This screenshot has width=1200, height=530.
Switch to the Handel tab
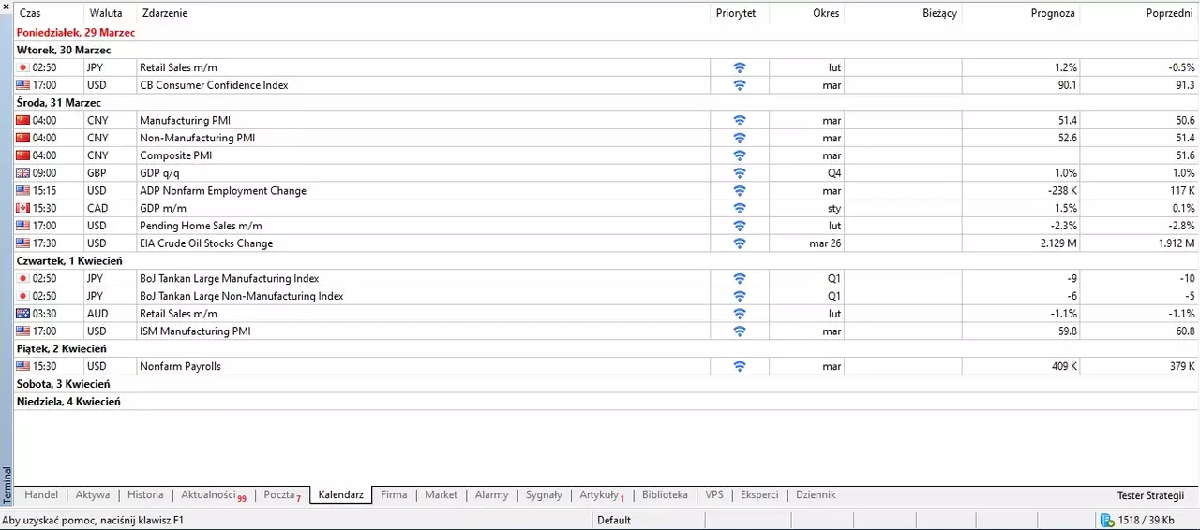41,495
